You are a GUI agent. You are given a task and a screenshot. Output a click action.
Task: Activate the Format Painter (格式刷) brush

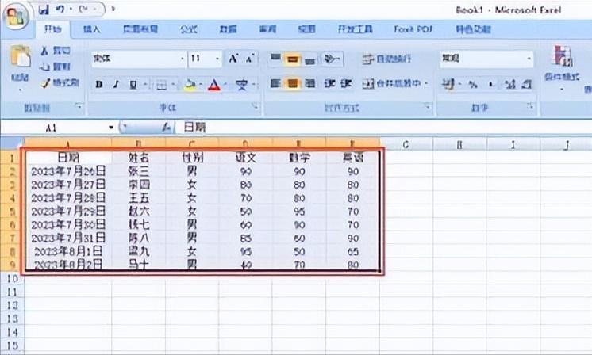(46, 82)
